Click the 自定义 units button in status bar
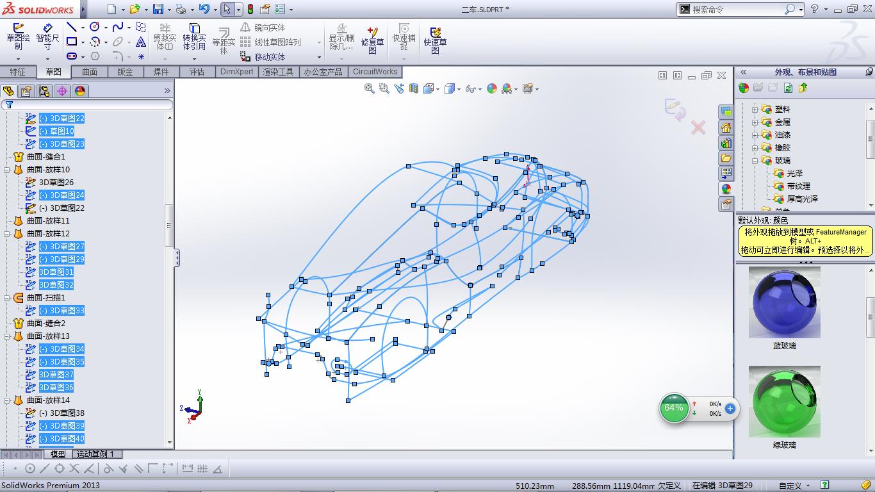875x492 pixels. (x=794, y=486)
